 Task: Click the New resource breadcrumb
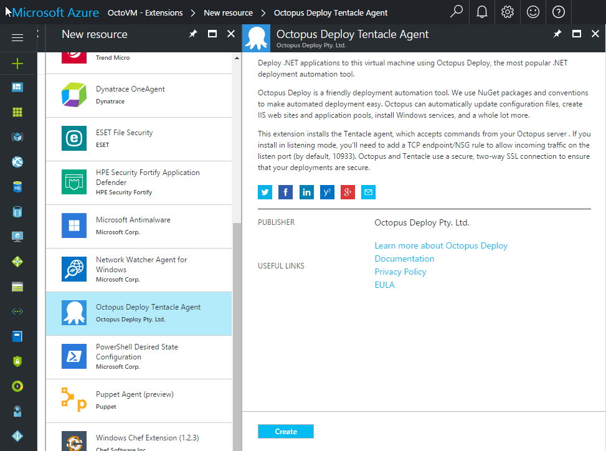[x=228, y=12]
